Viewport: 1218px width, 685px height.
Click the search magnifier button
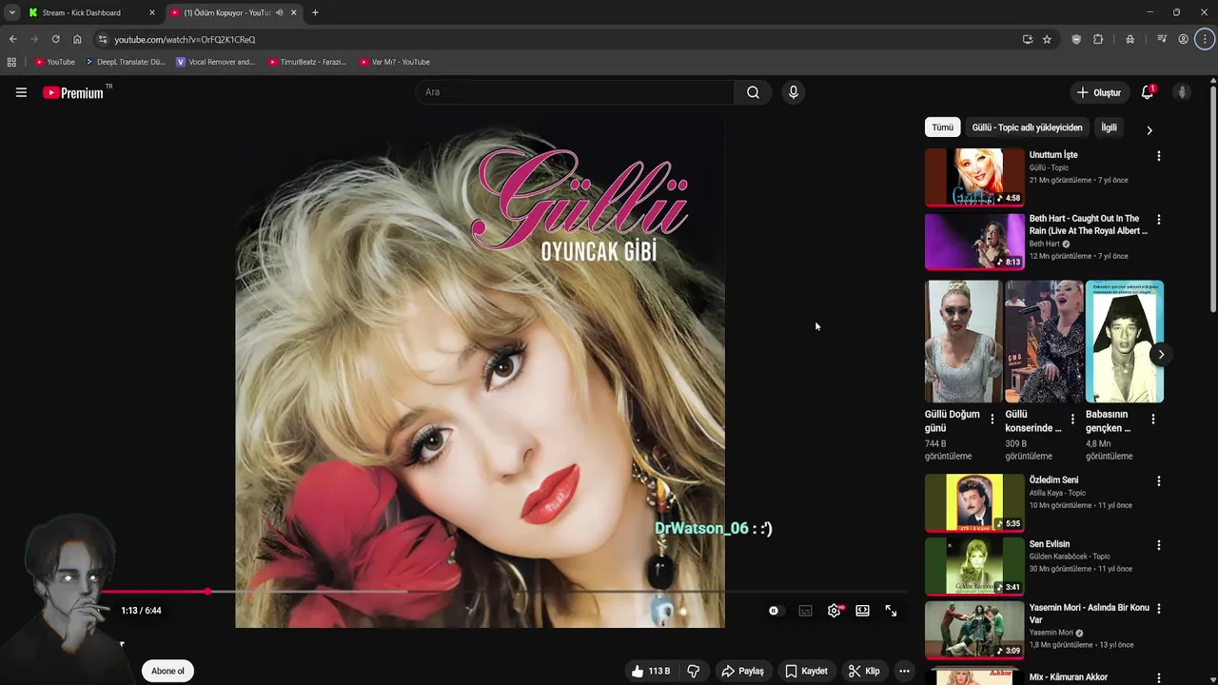point(753,92)
